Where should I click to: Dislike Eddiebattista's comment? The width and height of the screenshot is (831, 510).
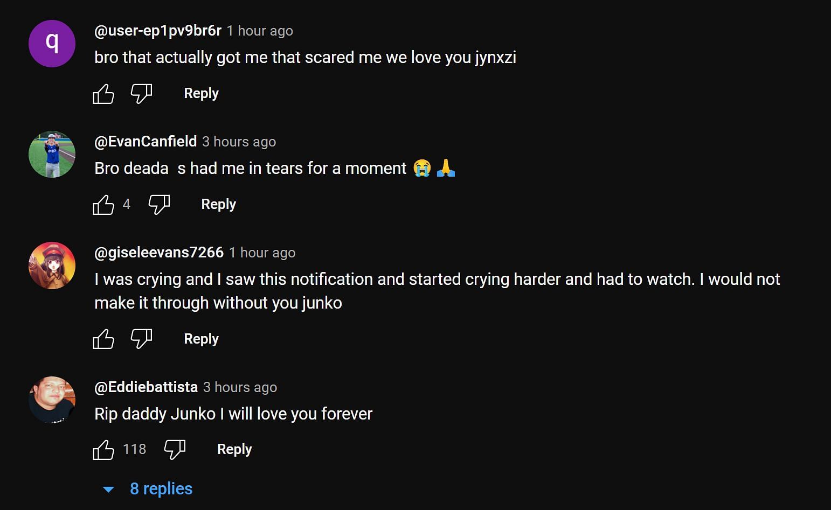tap(175, 450)
